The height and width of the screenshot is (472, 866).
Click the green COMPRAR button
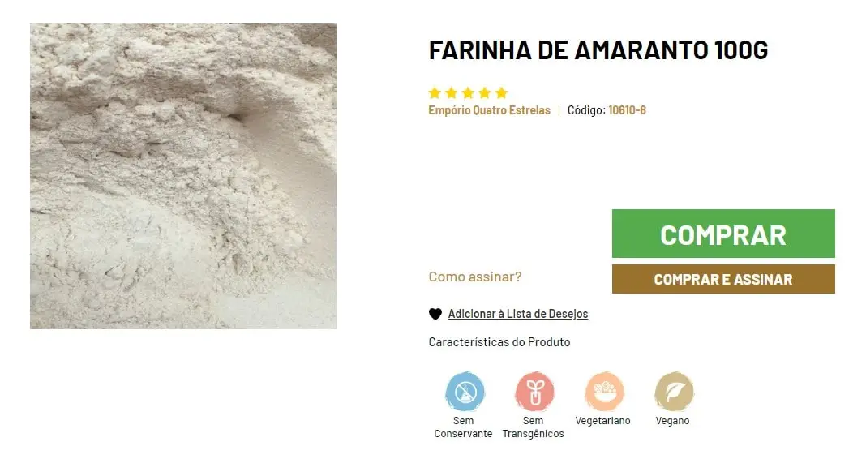pyautogui.click(x=723, y=234)
